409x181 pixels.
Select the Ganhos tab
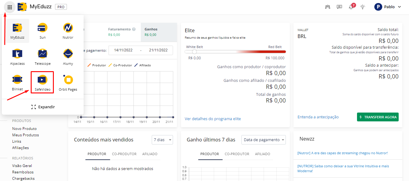click(x=151, y=32)
